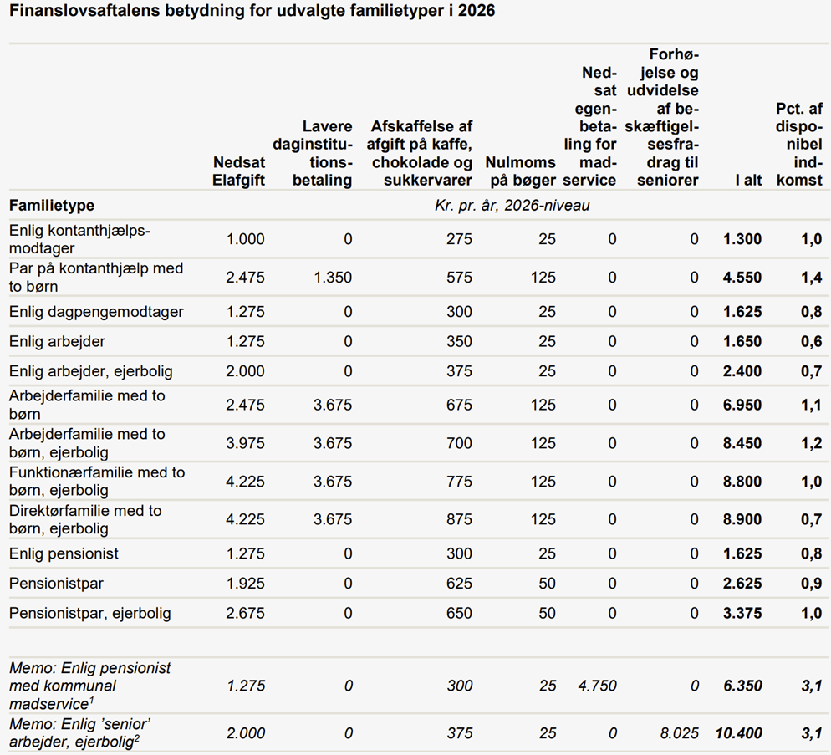The image size is (831, 755).
Task: Click the 'Familietype' row header label
Action: 52,206
